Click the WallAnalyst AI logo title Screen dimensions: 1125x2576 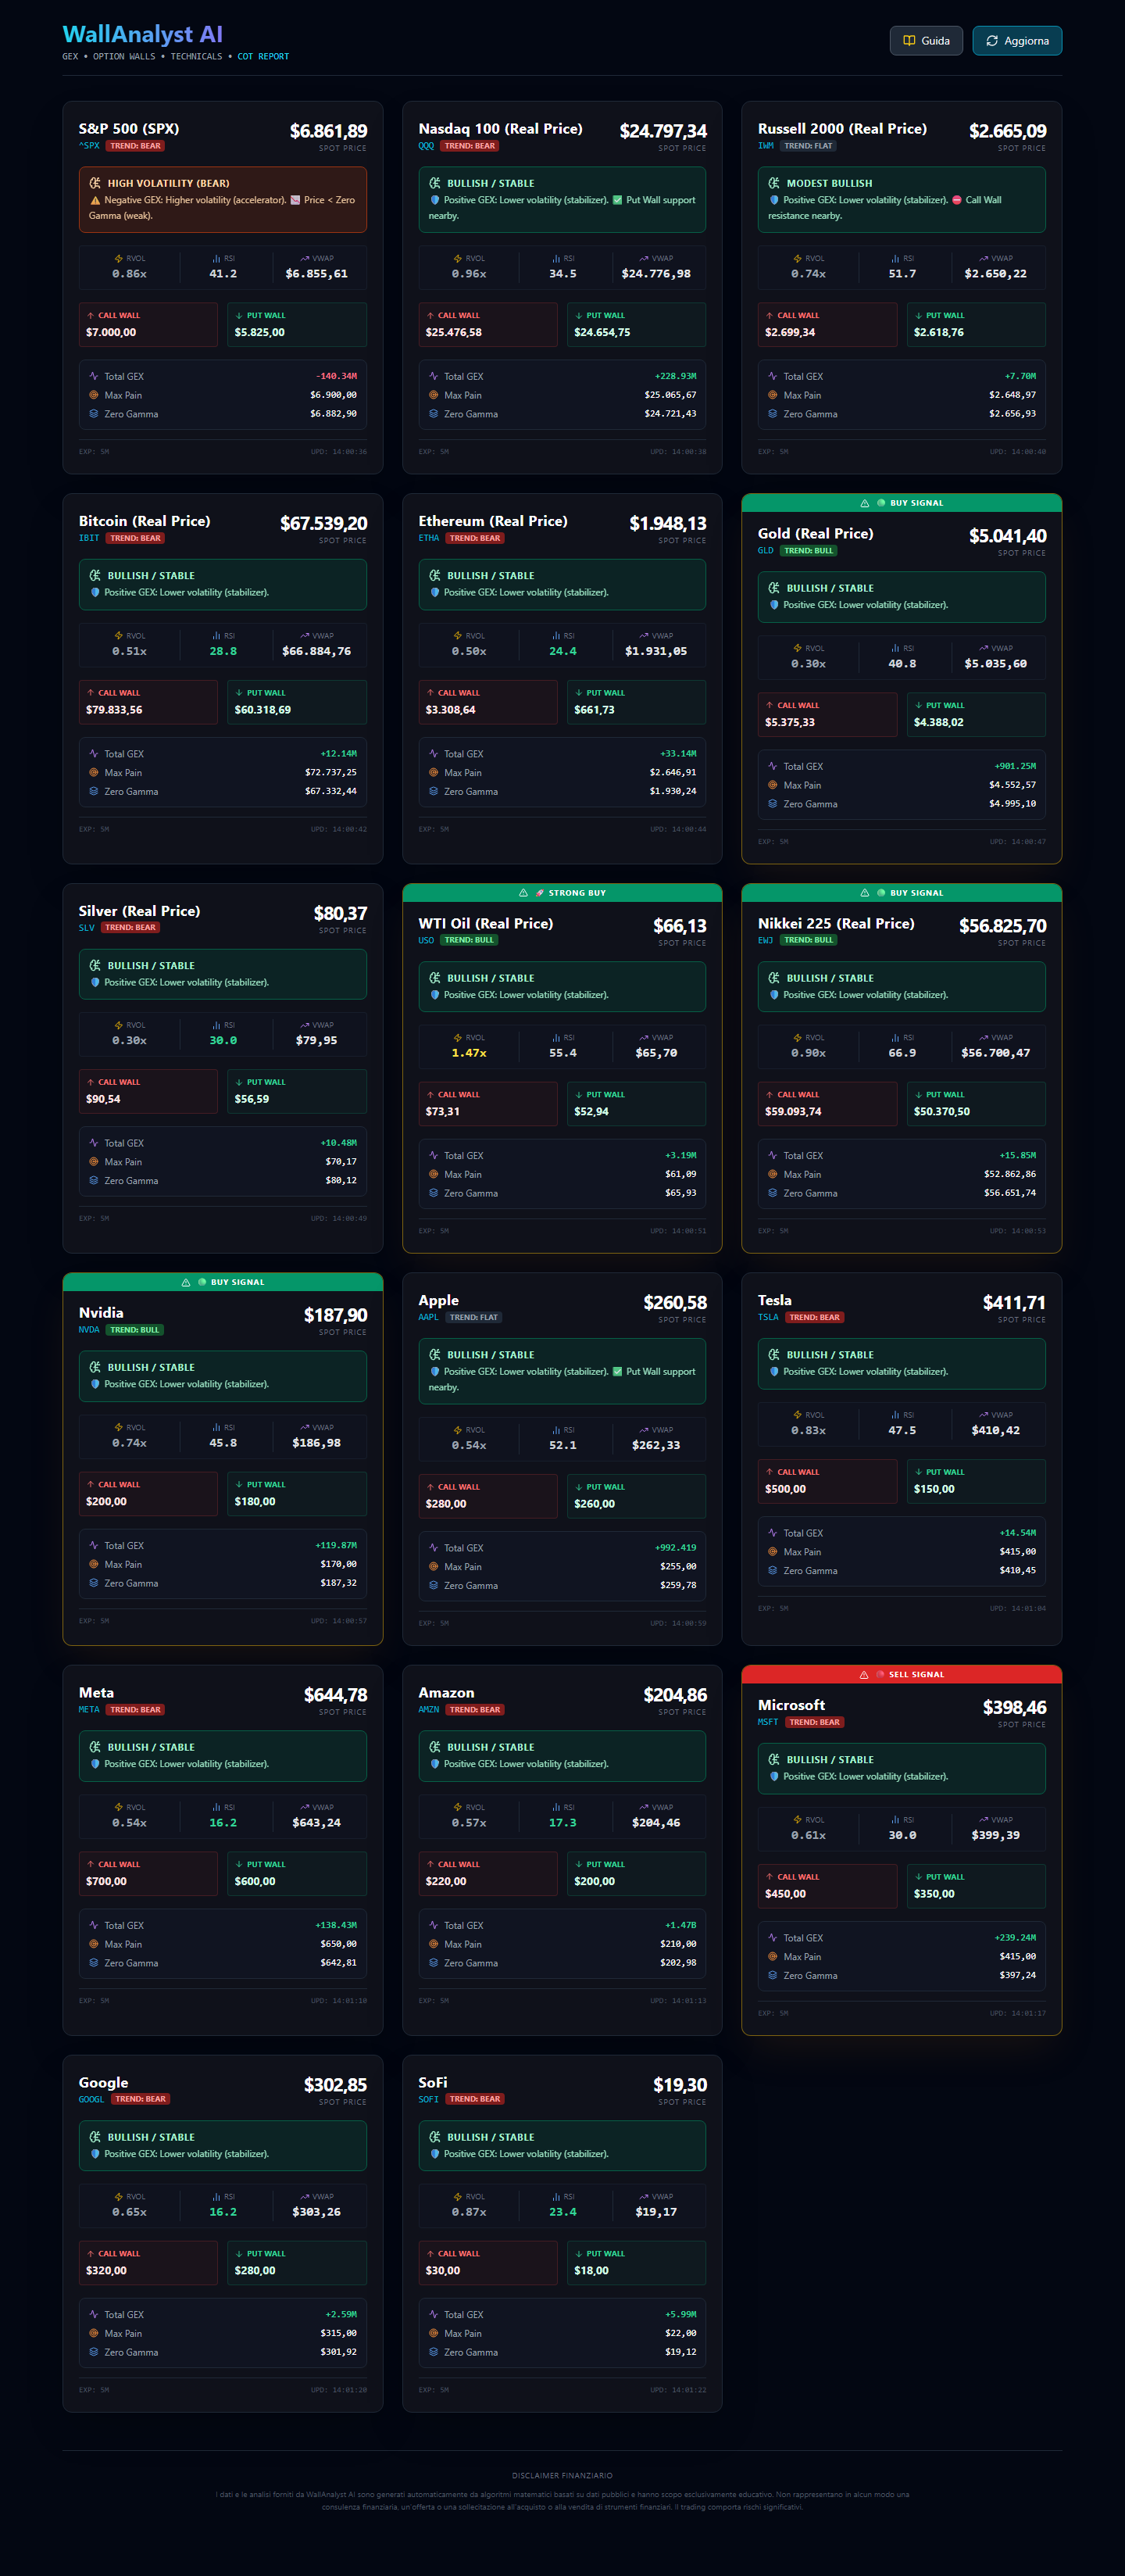click(142, 35)
